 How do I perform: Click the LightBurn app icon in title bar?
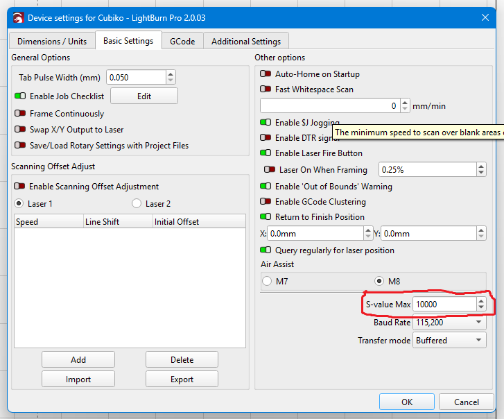pyautogui.click(x=18, y=17)
